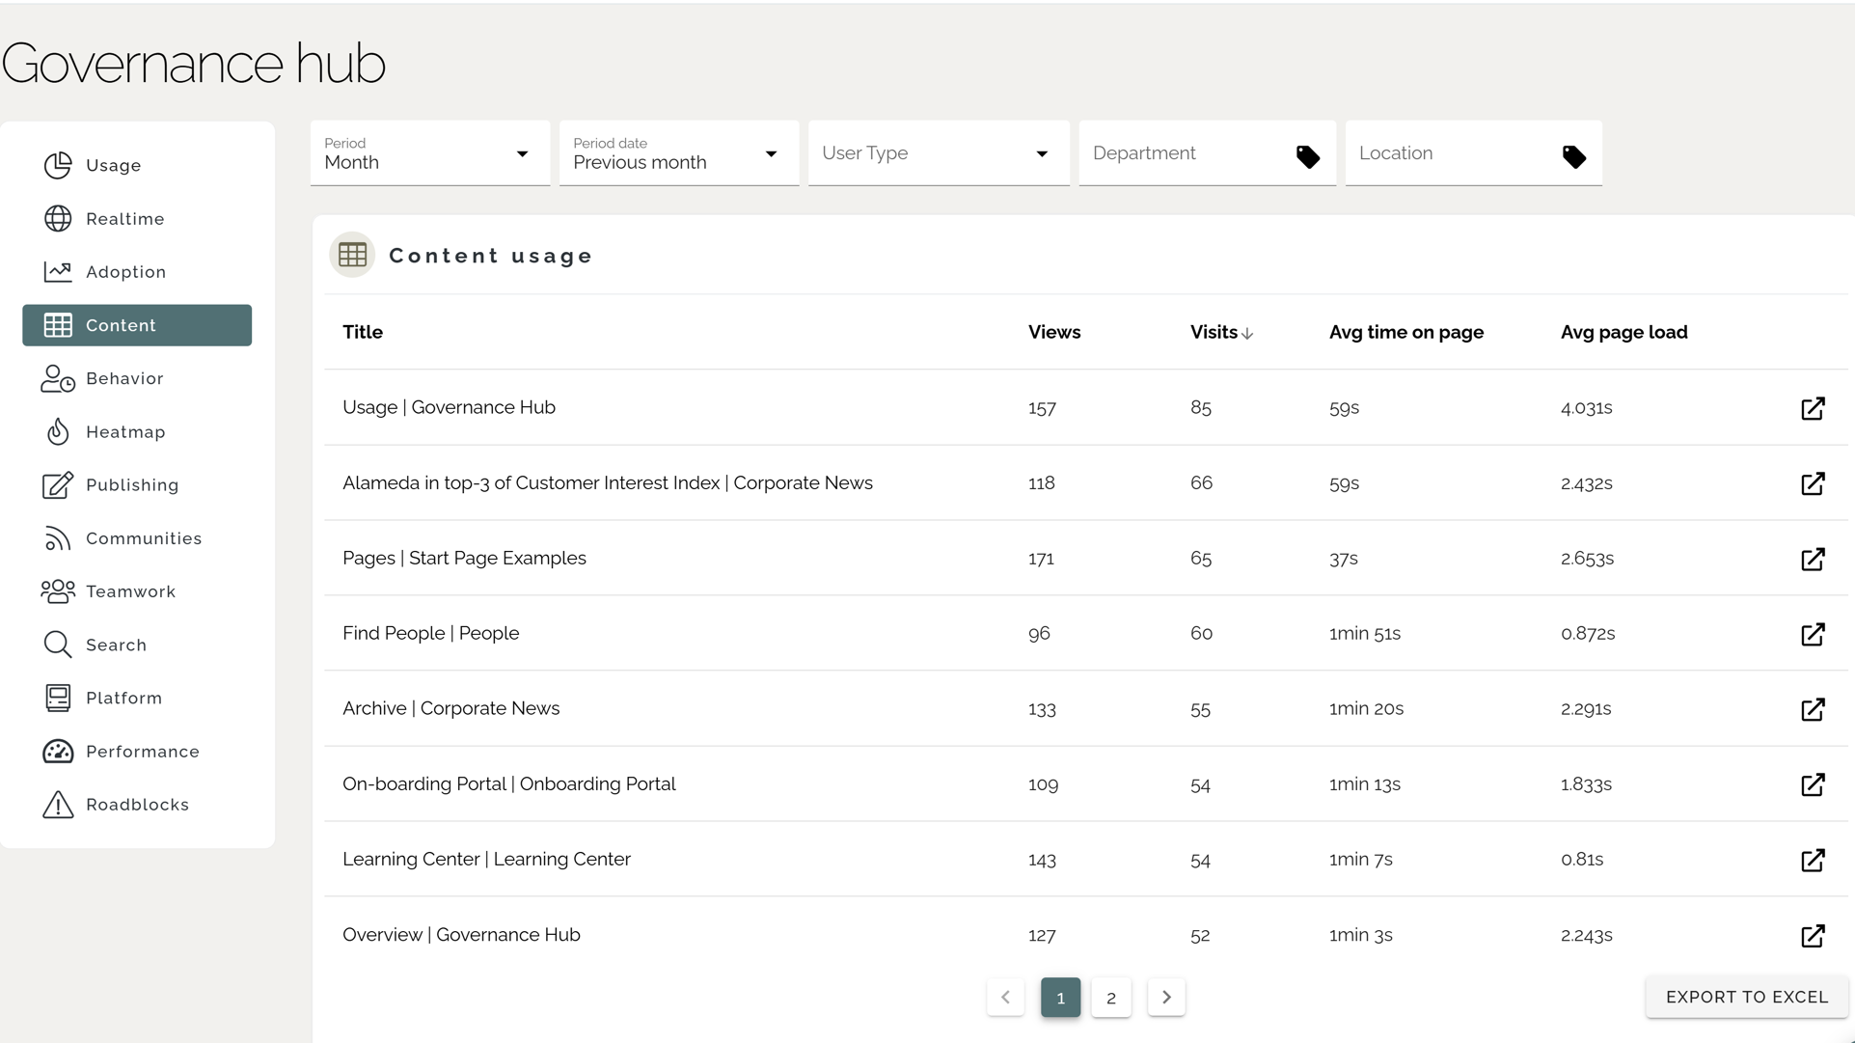Screen dimensions: 1855x1043
Task: Open the User Type dropdown
Action: pyautogui.click(x=939, y=153)
